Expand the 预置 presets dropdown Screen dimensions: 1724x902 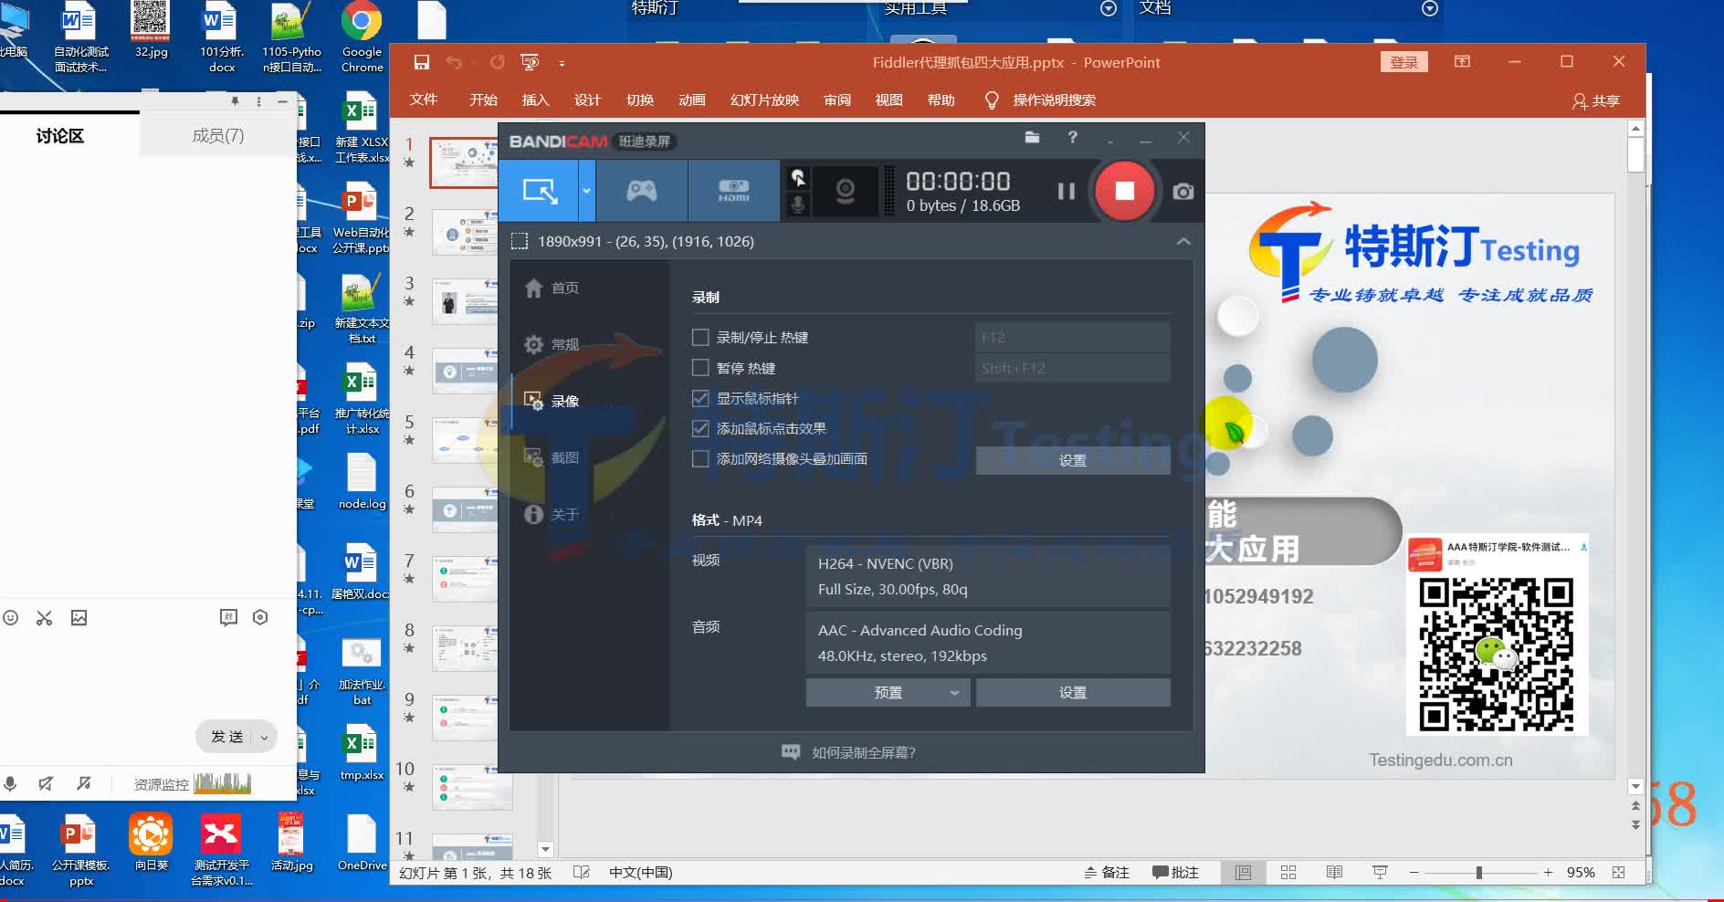pyautogui.click(x=888, y=692)
